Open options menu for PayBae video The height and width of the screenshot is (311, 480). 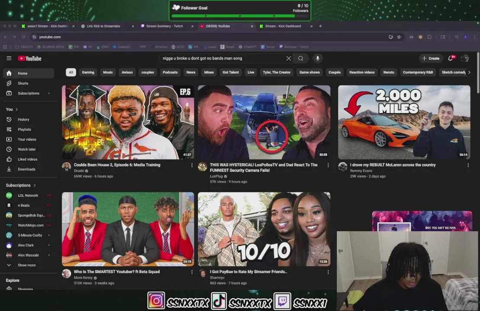click(x=328, y=272)
